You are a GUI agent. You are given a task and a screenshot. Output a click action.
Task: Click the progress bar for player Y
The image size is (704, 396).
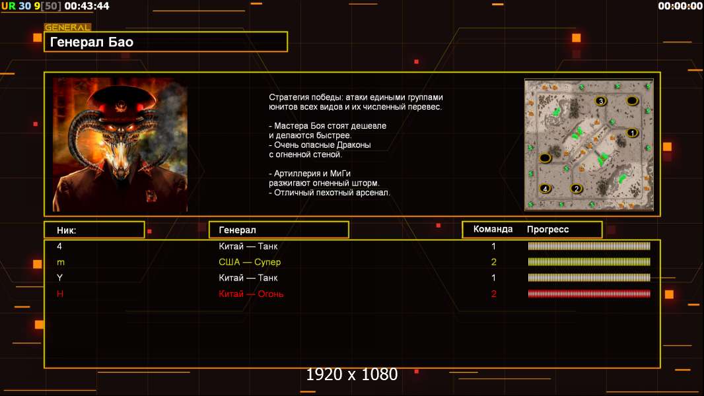tap(589, 278)
